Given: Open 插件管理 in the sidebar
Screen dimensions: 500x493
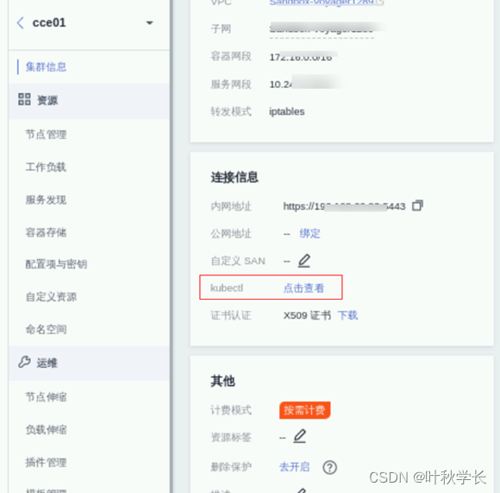Looking at the screenshot, I should pyautogui.click(x=46, y=462).
